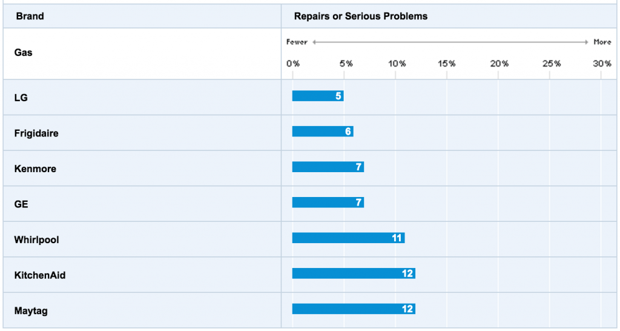Click the Kenmore repair rate bar

pos(328,167)
